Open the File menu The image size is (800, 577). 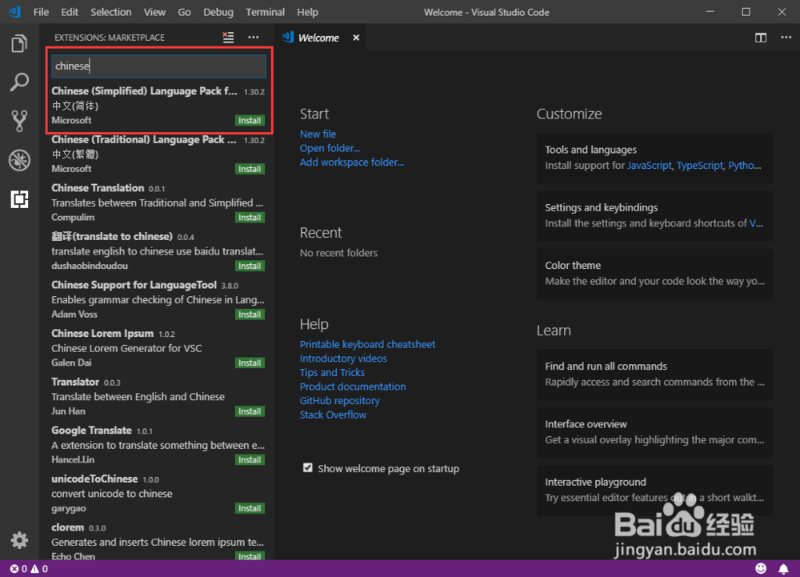pyautogui.click(x=41, y=12)
